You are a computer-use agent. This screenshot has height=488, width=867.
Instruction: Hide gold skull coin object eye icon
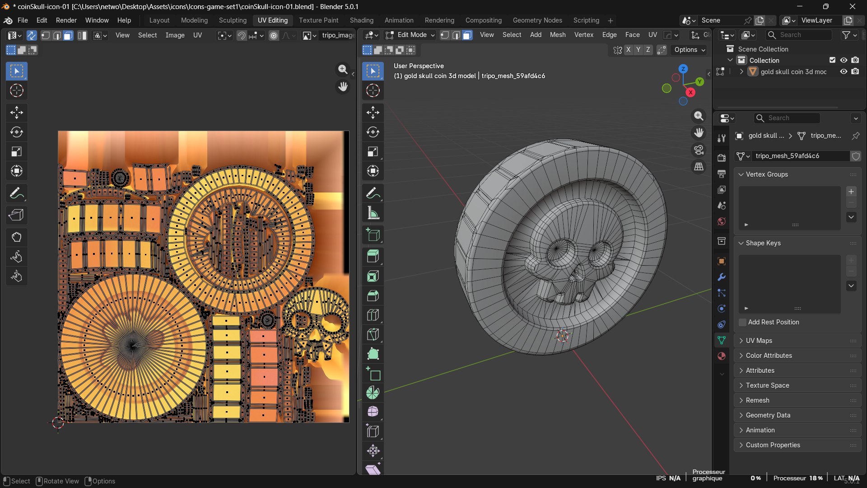844,71
